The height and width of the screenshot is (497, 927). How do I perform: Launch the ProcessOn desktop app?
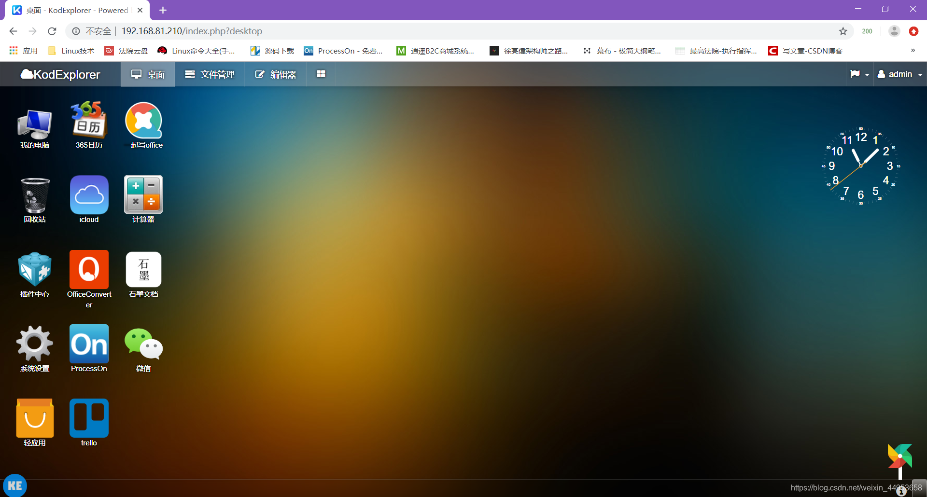click(89, 349)
